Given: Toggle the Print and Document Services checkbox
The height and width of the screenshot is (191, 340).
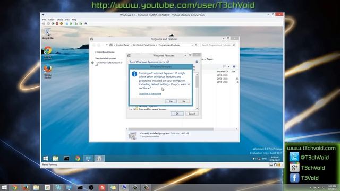Looking at the screenshot, I should (134, 109).
